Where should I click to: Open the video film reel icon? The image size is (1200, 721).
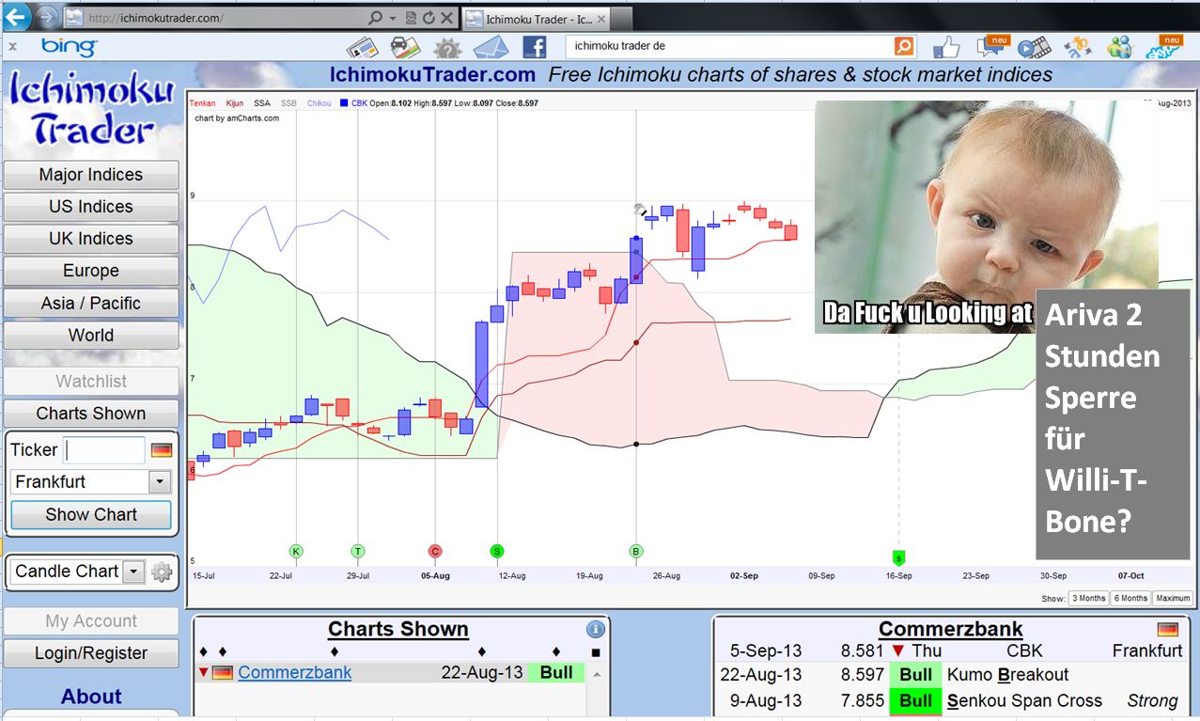click(1034, 47)
